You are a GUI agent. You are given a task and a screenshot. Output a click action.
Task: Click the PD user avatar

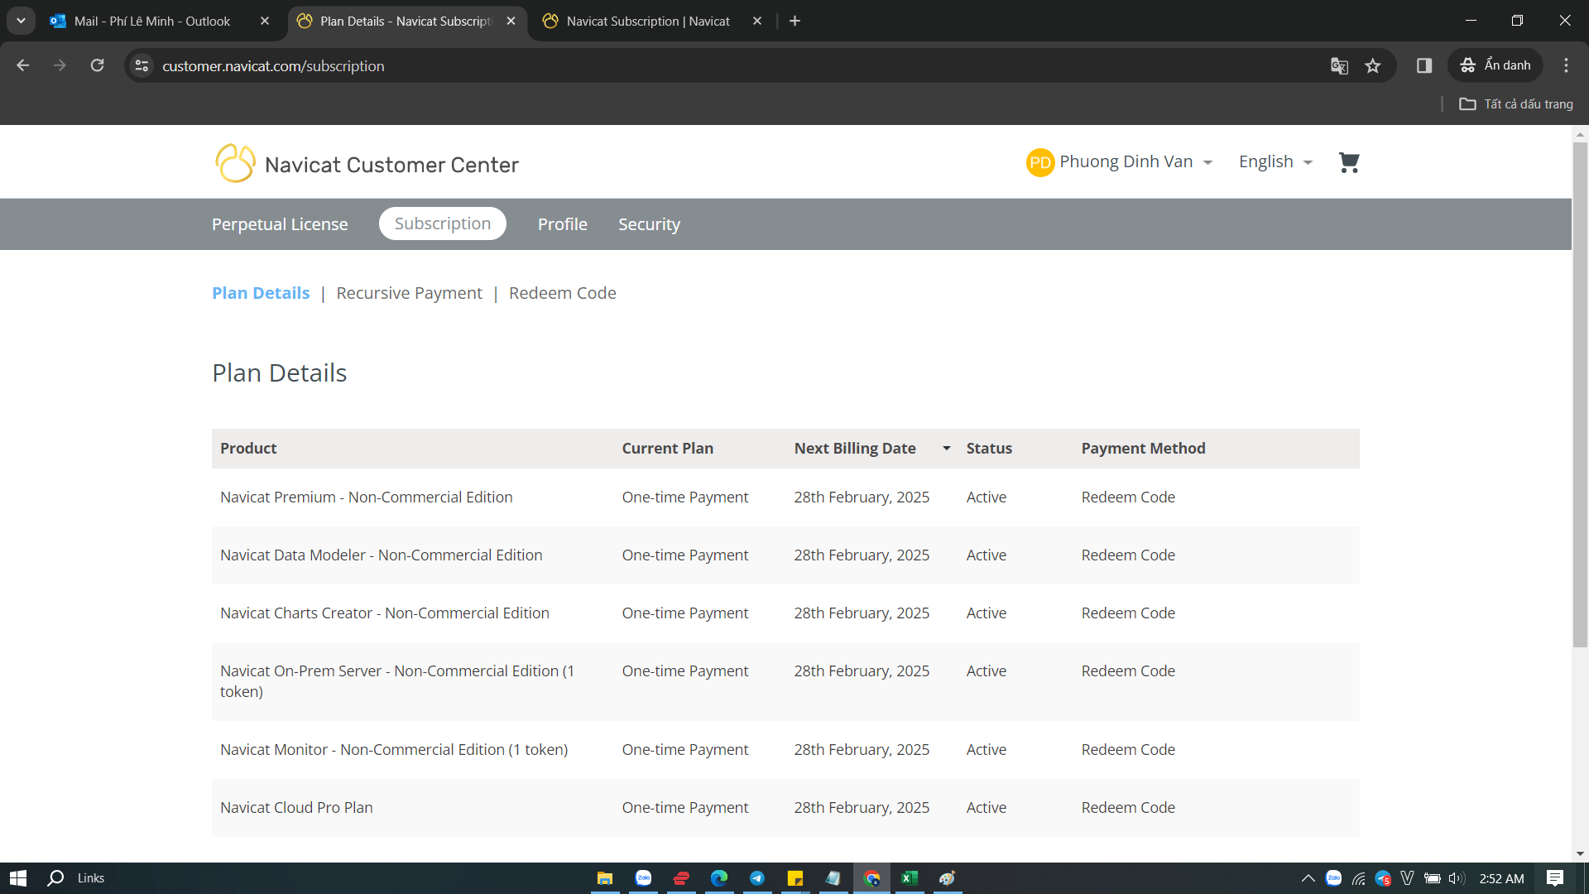(1039, 162)
